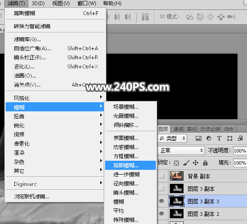Open 滤镜库(G)... from filter menu
Viewport: 247px width, 224px height.
click(x=55, y=39)
